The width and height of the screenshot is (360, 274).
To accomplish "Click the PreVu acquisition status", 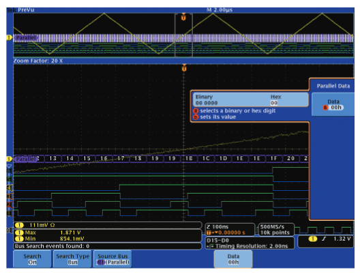I will pyautogui.click(x=26, y=10).
